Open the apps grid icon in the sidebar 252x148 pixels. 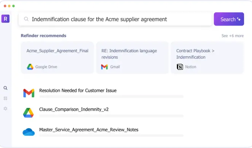click(x=5, y=98)
